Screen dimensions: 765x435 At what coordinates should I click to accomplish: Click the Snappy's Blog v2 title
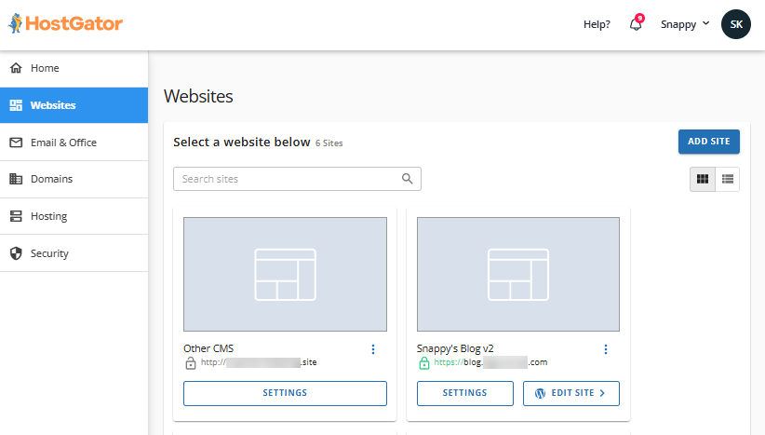pos(455,348)
